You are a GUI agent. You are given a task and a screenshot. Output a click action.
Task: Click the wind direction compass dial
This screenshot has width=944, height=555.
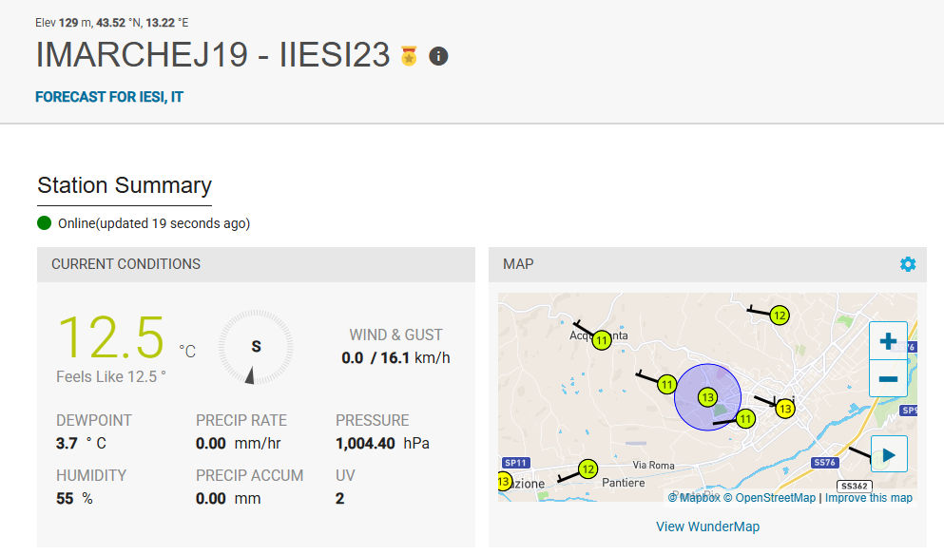(x=256, y=348)
